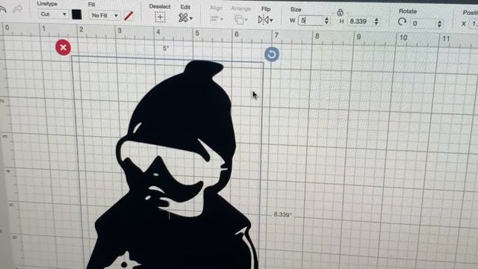Open the Linetype Cut dropdown

(x=53, y=14)
